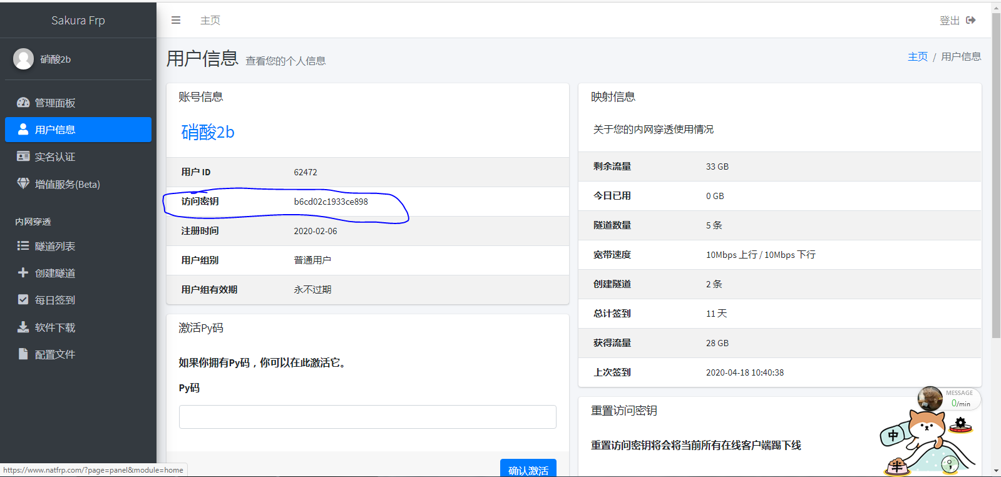The width and height of the screenshot is (1001, 477).
Task: Click the page vertical scrollbar
Action: (996, 175)
